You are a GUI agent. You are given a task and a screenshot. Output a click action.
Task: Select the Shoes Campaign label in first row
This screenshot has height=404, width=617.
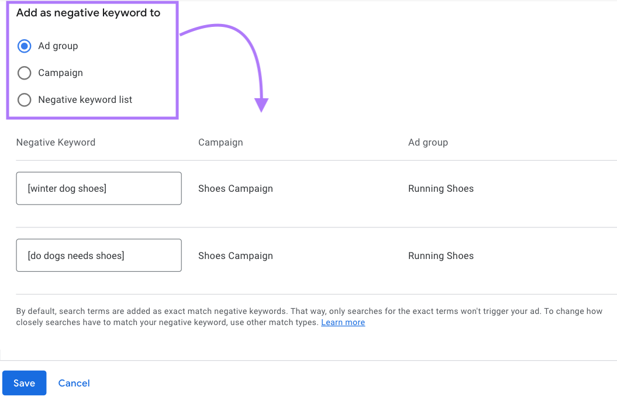tap(236, 188)
